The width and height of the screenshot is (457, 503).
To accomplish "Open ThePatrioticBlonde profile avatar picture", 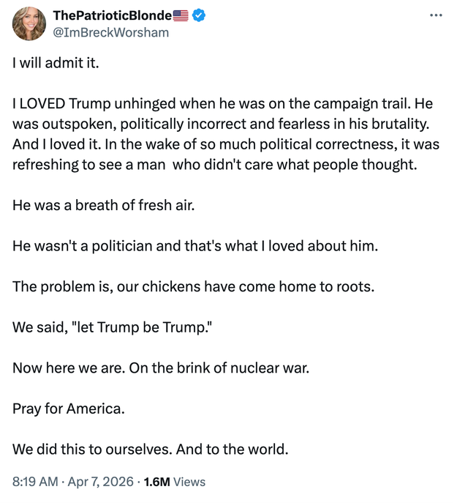I will pyautogui.click(x=29, y=24).
